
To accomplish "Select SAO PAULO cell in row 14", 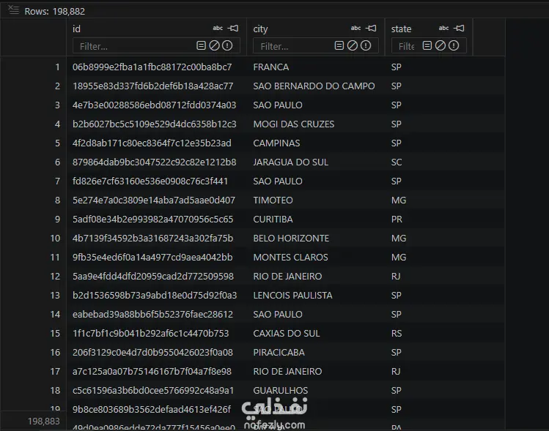I will 278,315.
